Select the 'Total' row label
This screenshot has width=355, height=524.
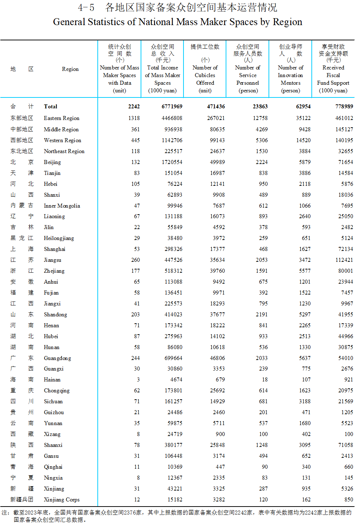click(x=51, y=107)
